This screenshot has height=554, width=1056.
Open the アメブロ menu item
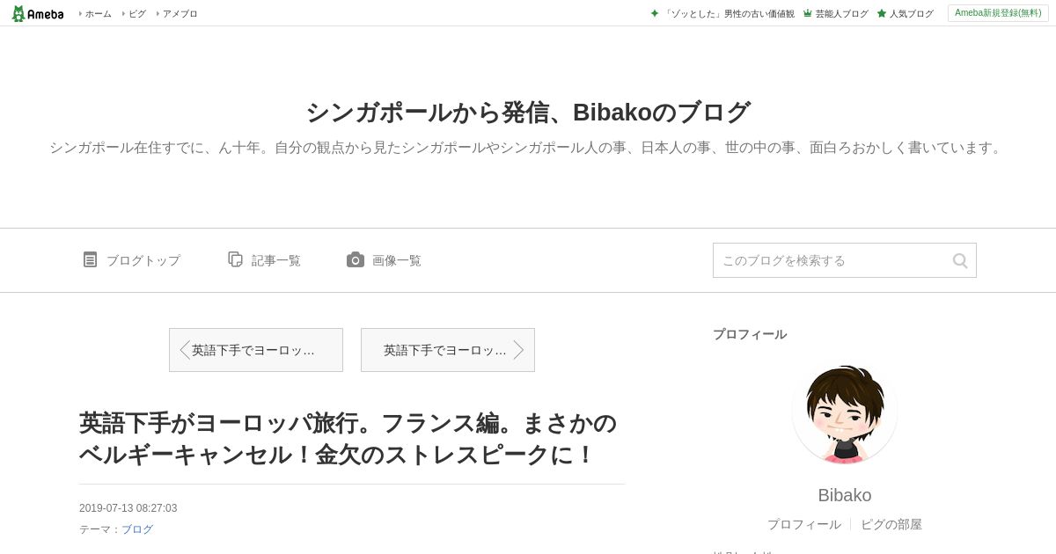pos(180,13)
